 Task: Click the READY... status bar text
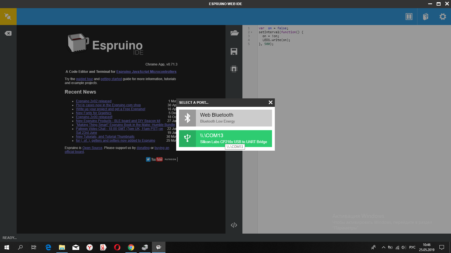[x=10, y=238]
